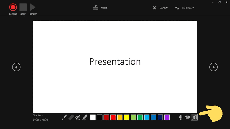Pick the yellow ink color swatch
The width and height of the screenshot is (230, 129).
coord(126,117)
